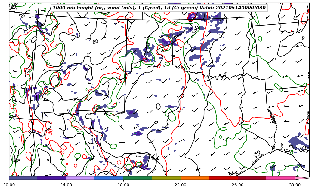Viewport: 312px width, 190px height.
Task: Click the 10.00 colorbar tick label
Action: [9, 185]
